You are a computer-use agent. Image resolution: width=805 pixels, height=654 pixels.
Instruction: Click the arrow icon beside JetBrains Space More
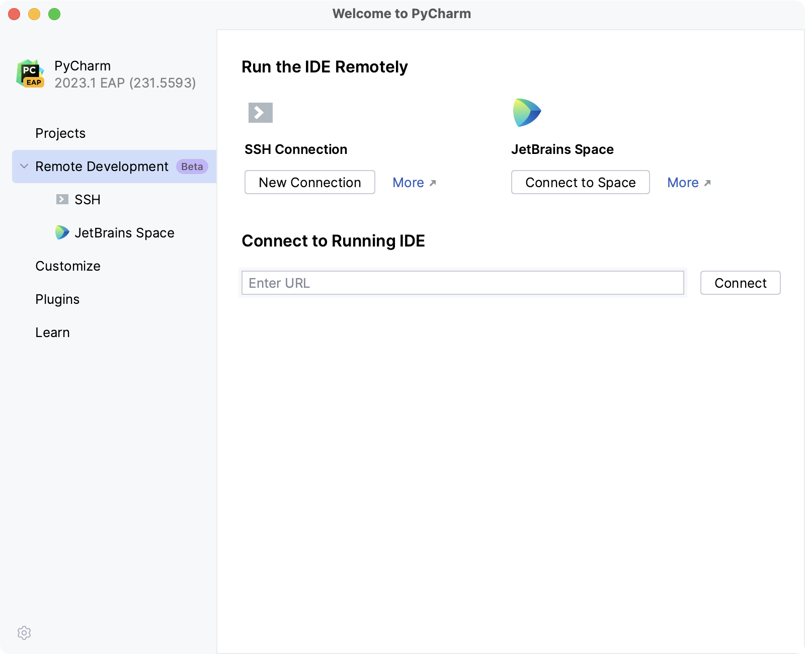click(x=707, y=184)
